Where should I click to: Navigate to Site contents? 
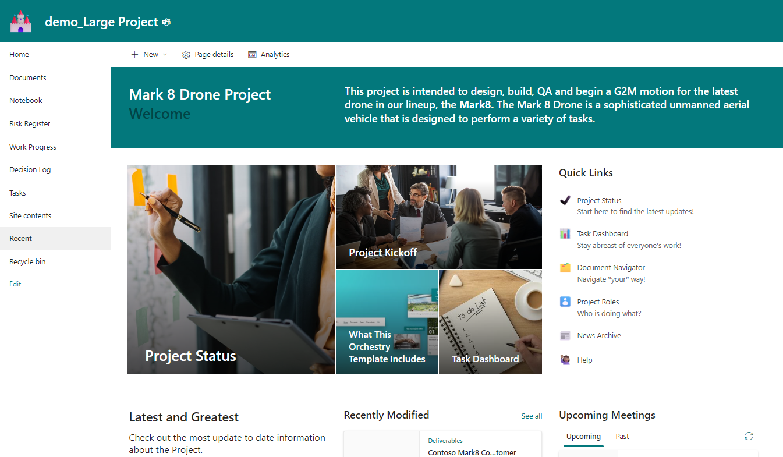[x=30, y=215]
